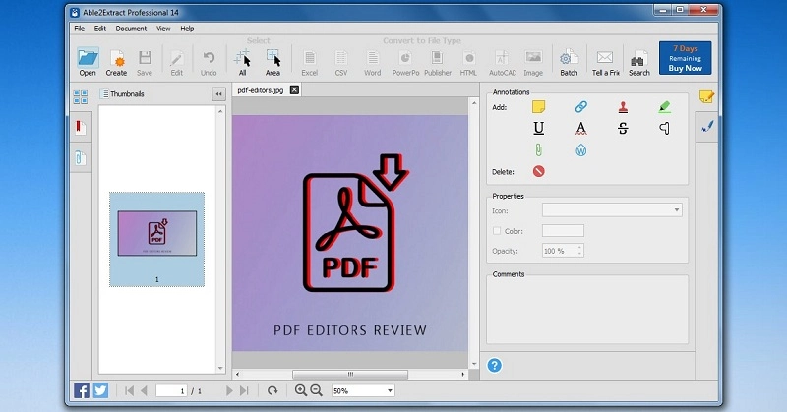Click the Undo toolbar icon
The height and width of the screenshot is (412, 787).
209,58
